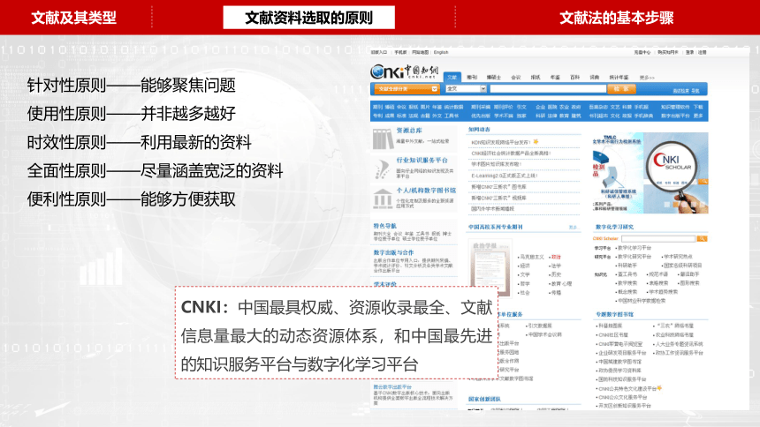Click the 针对性原则 bullet text
Screen dimensions: 760x427
pos(132,86)
